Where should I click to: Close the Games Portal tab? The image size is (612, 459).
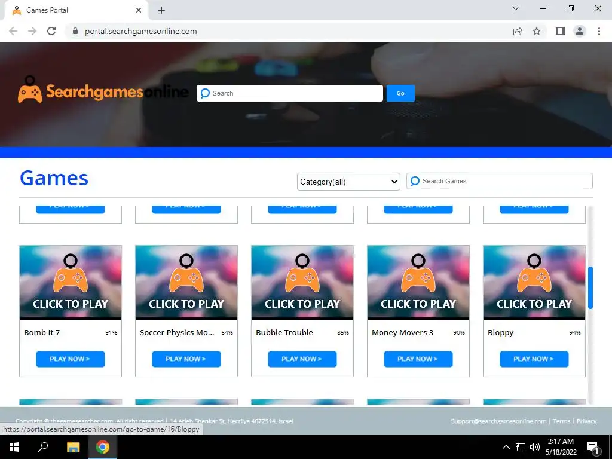[x=139, y=10]
